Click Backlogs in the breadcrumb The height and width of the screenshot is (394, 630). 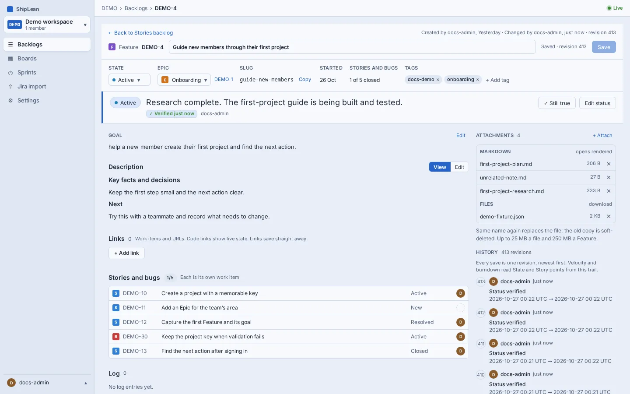pos(136,8)
